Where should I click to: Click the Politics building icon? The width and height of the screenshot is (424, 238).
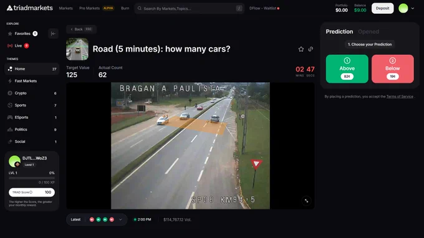[10, 130]
